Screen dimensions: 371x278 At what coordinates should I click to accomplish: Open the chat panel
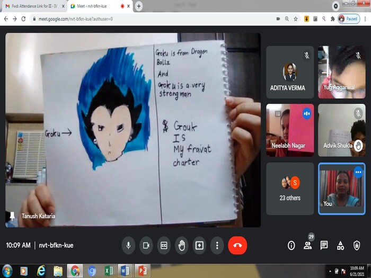pos(324,245)
